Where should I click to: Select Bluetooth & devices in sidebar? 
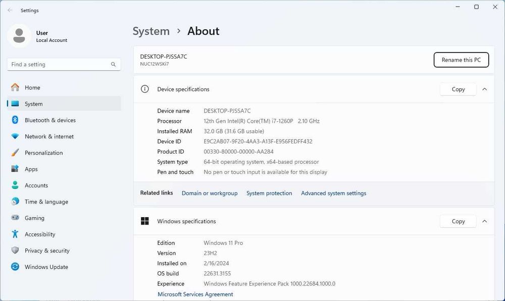point(64,120)
